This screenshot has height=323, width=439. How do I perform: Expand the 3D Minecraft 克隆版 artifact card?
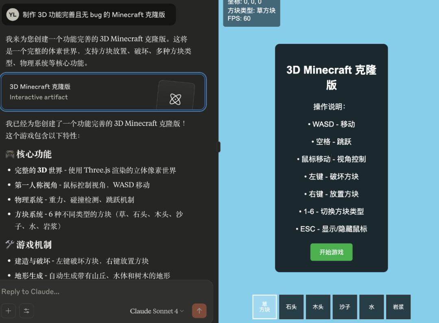103,92
